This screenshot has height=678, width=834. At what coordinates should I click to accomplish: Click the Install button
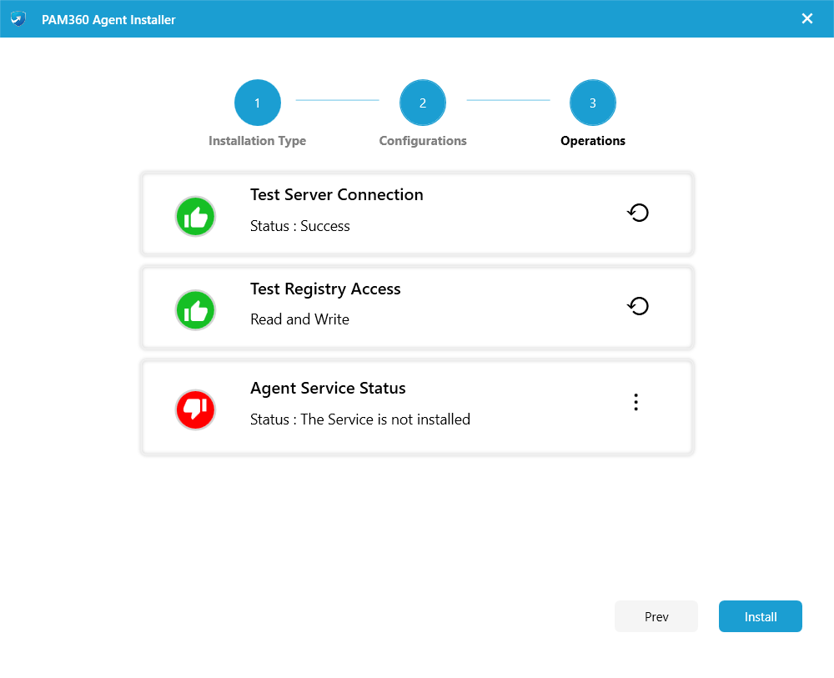[760, 616]
